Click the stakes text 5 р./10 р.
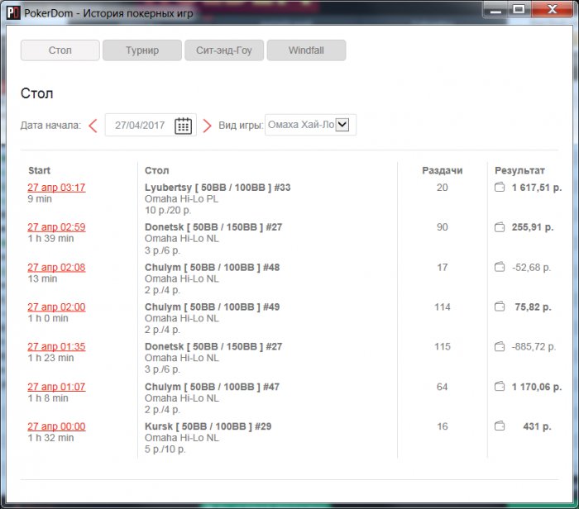This screenshot has height=509, width=579. (165, 450)
